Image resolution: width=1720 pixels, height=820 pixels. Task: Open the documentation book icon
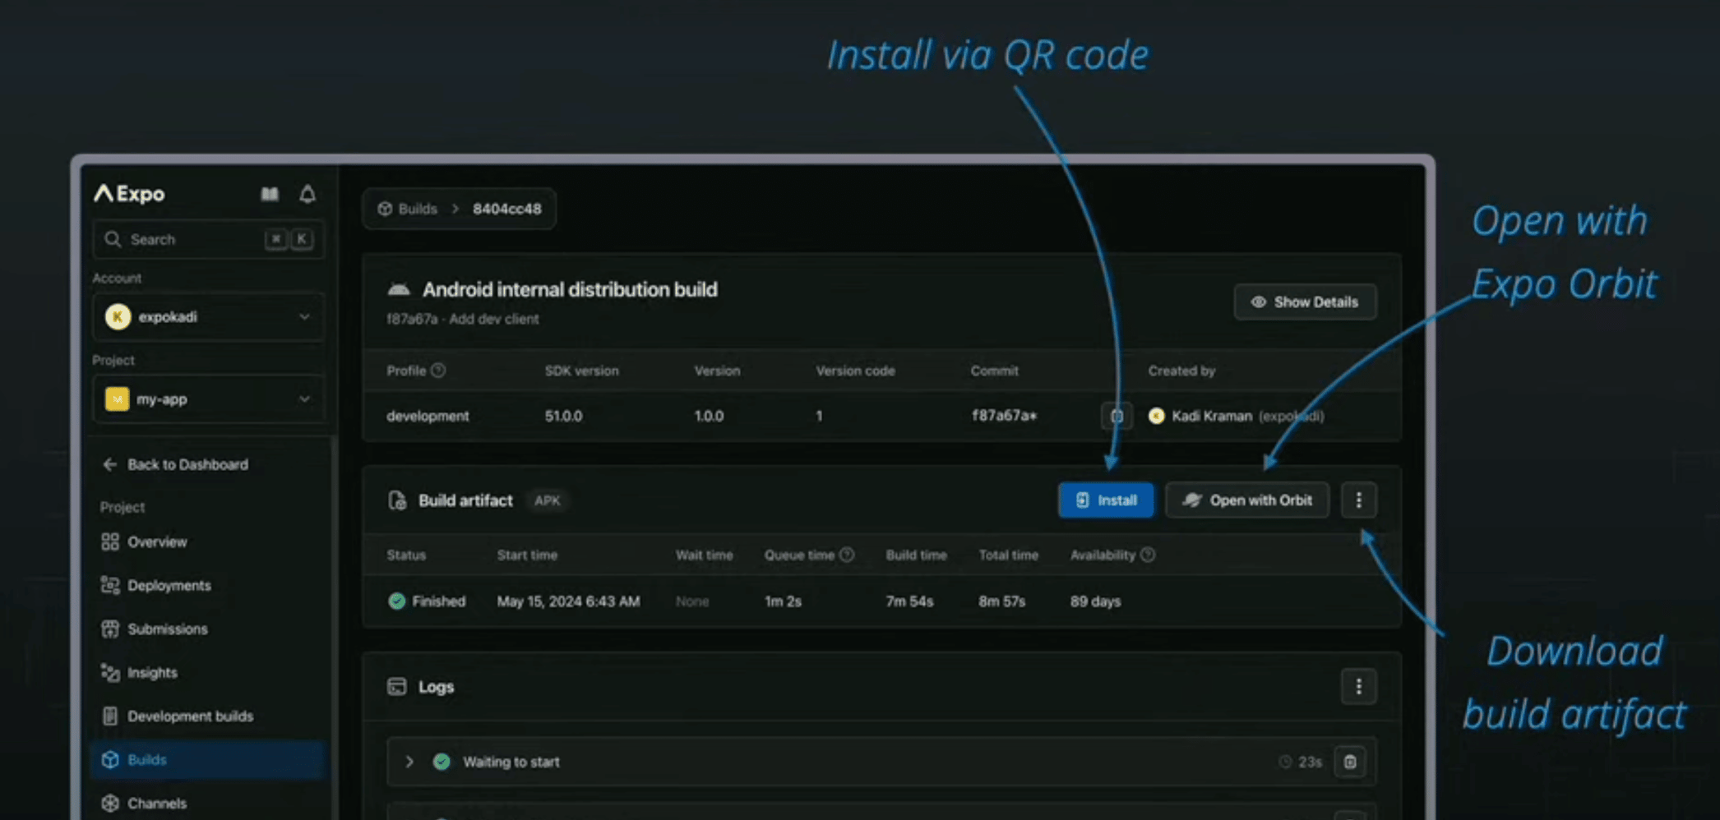[x=270, y=194]
